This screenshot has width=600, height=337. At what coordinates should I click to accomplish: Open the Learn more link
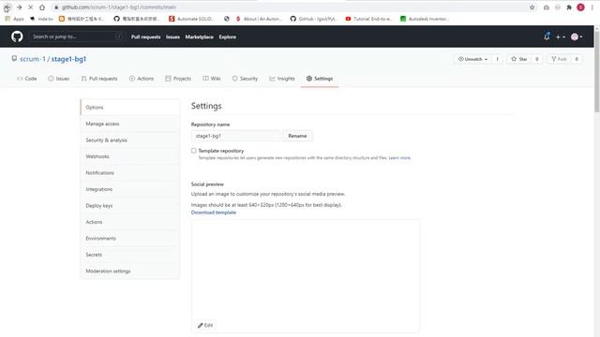pos(399,158)
